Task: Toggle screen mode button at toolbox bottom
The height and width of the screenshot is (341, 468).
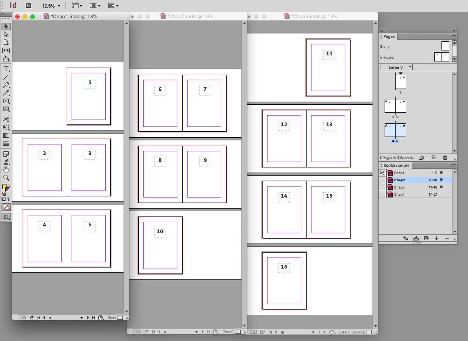Action: point(6,217)
